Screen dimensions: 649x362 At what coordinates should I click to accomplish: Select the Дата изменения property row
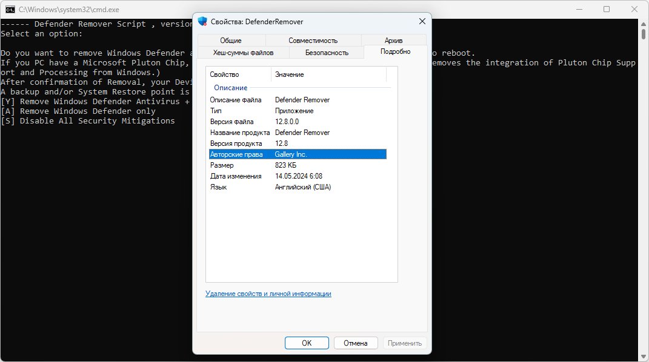point(298,176)
